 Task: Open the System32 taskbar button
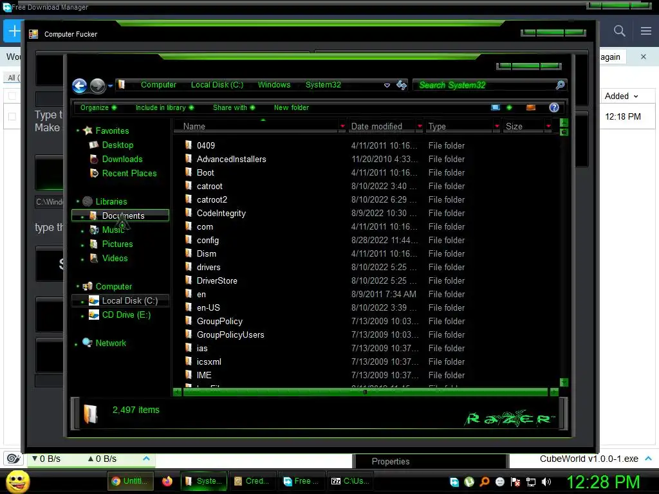point(204,481)
